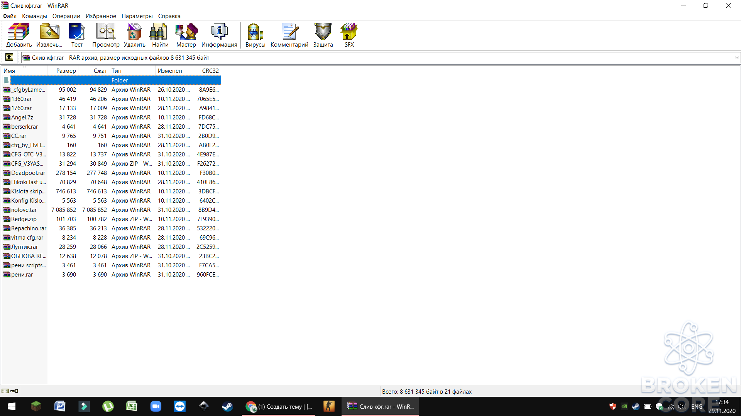
Task: Click the archive path address field
Action: pos(380,57)
